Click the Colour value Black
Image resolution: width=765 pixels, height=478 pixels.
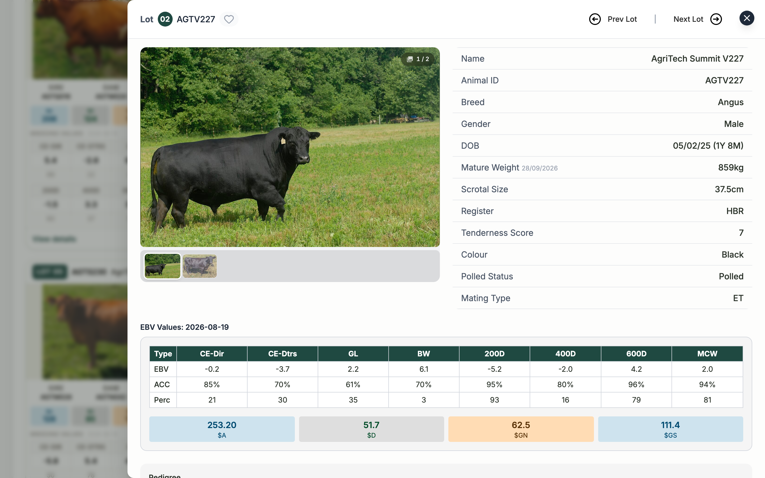(732, 254)
